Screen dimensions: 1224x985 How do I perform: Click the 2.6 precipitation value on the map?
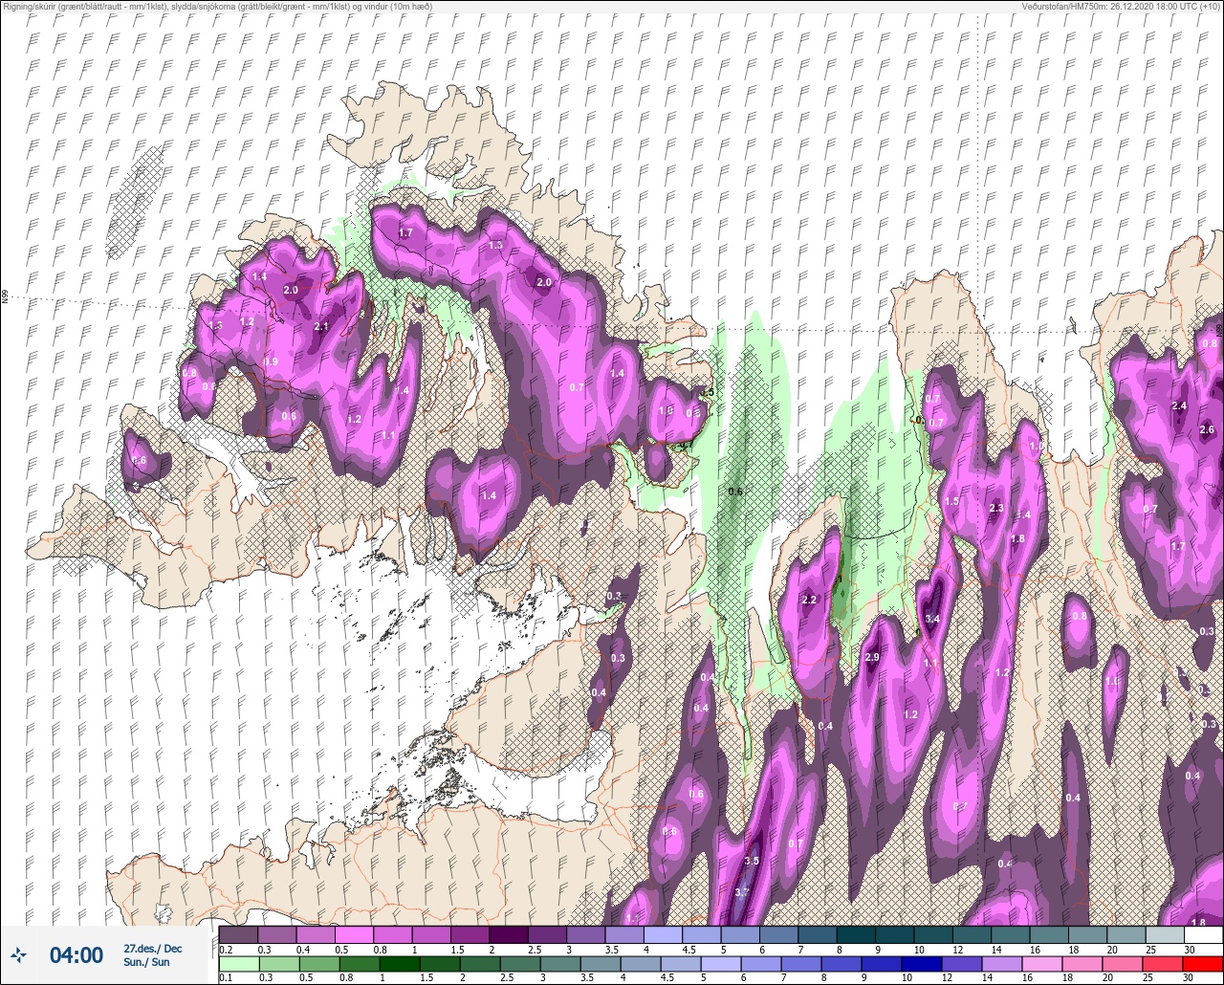(x=1207, y=429)
